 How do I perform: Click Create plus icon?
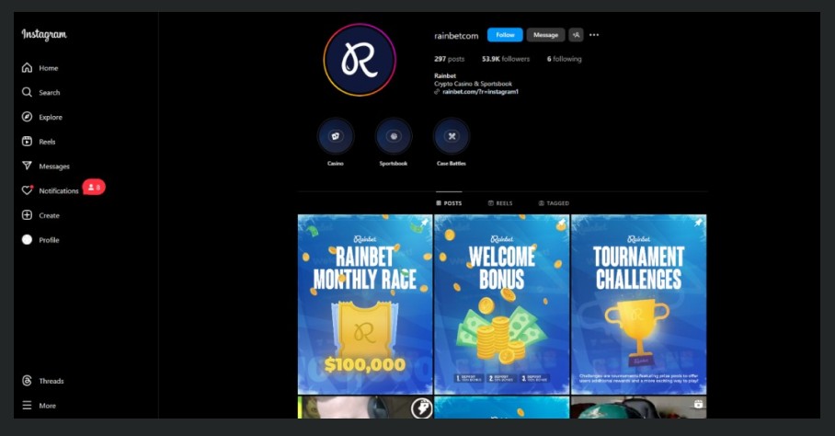[27, 215]
